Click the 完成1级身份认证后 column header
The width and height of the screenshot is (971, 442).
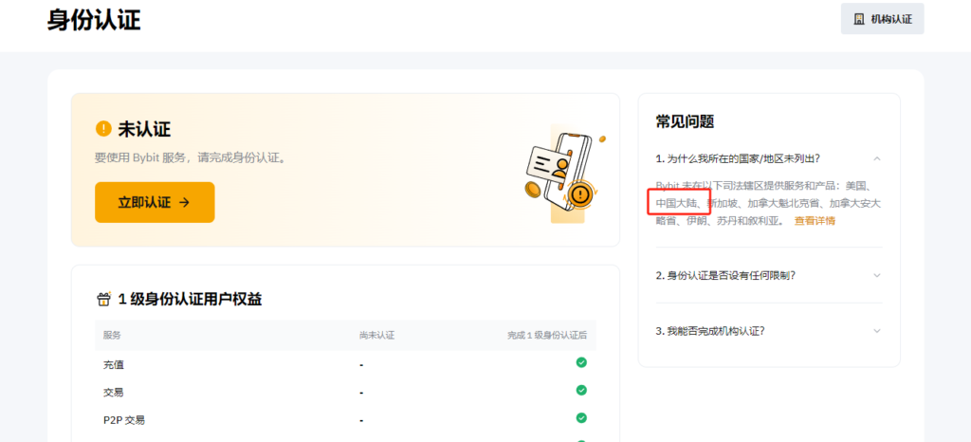[547, 336]
